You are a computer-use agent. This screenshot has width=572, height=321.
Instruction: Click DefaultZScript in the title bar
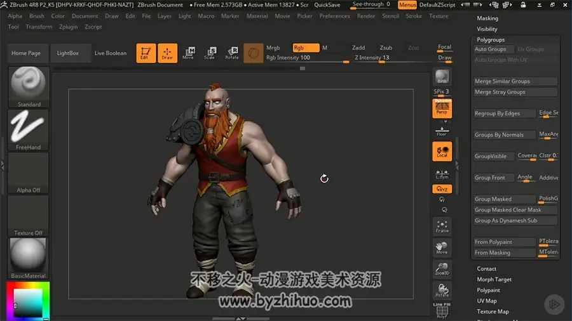(437, 4)
